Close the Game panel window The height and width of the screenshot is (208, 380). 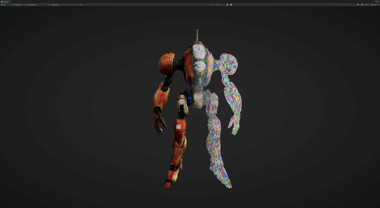[378, 2]
